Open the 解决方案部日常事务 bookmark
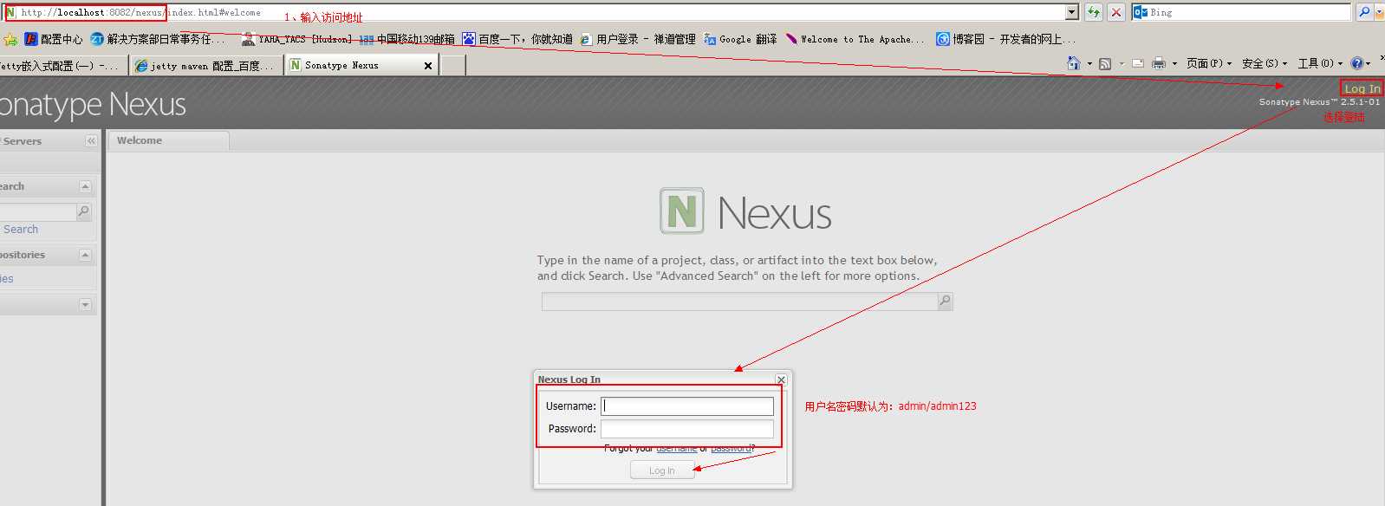 (158, 39)
